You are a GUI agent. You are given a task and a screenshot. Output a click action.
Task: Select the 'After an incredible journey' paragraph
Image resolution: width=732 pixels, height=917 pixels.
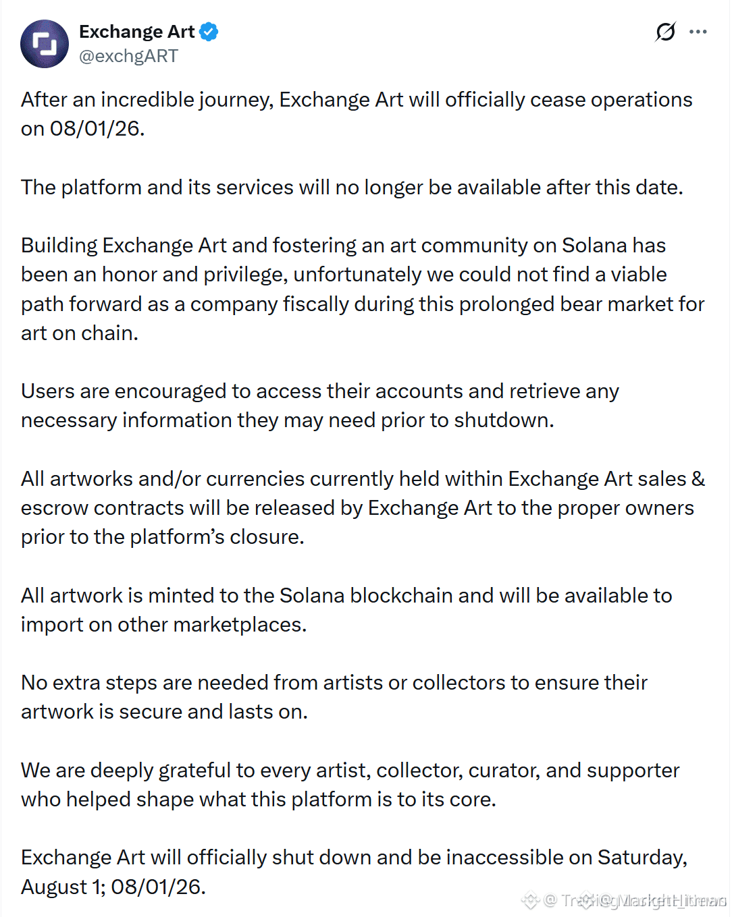357,114
